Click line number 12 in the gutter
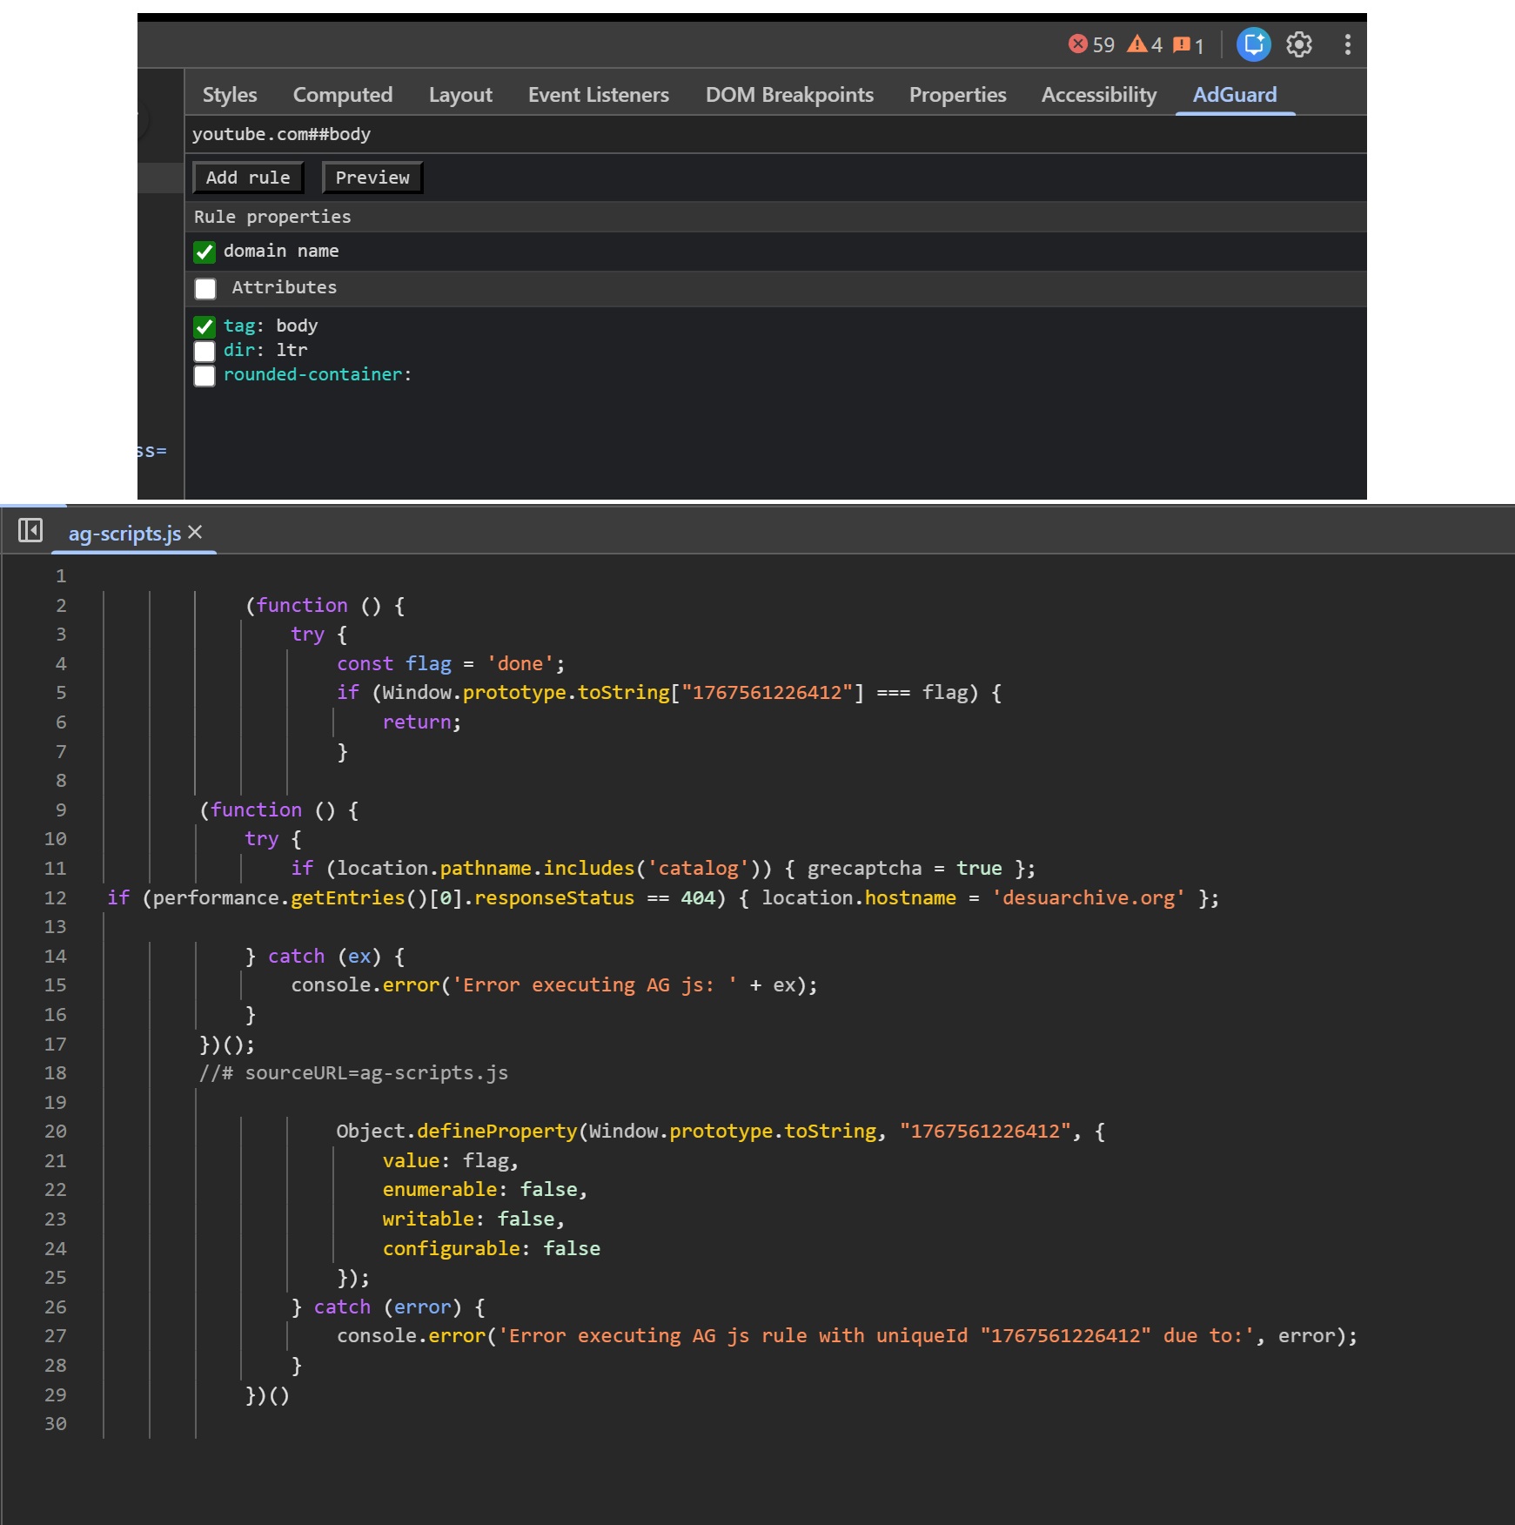This screenshot has height=1525, width=1515. 56,897
